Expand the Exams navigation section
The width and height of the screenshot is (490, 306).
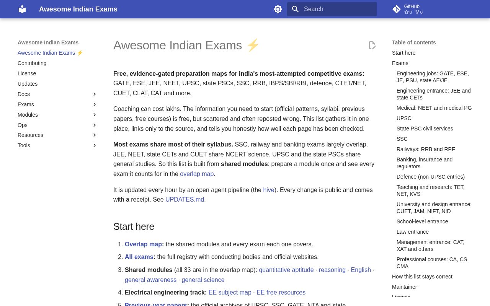[x=57, y=104]
